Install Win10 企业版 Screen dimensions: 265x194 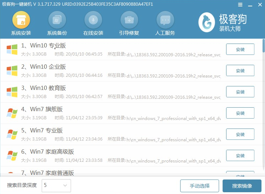[x=240, y=71]
